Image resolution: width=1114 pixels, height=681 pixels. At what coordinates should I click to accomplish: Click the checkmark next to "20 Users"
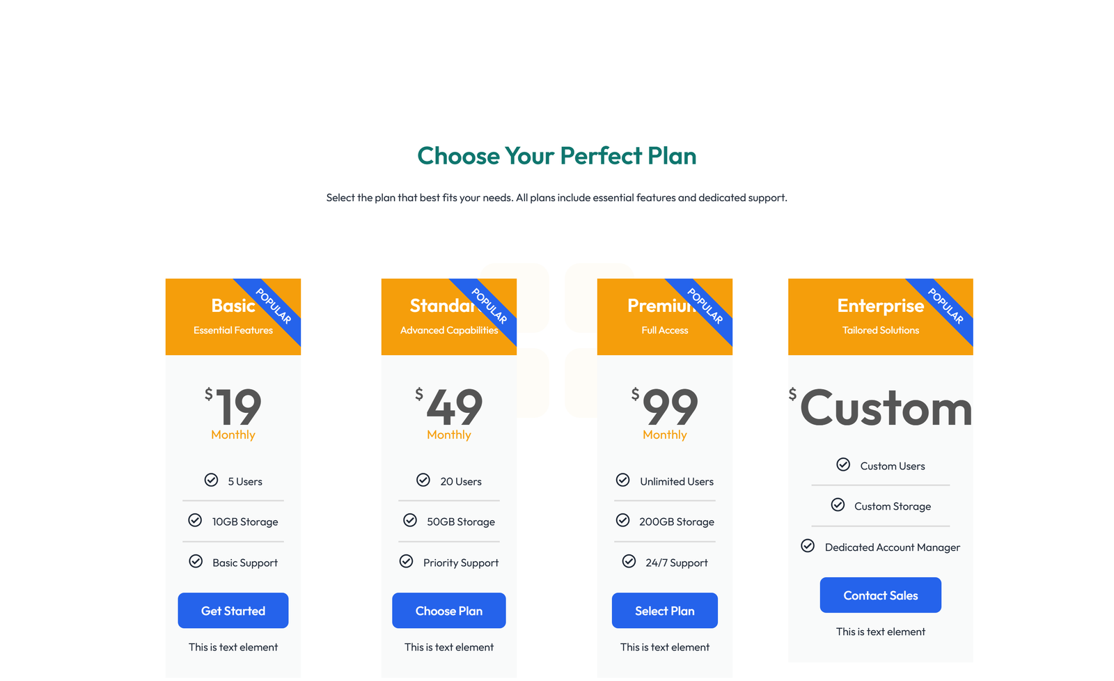[x=423, y=480]
